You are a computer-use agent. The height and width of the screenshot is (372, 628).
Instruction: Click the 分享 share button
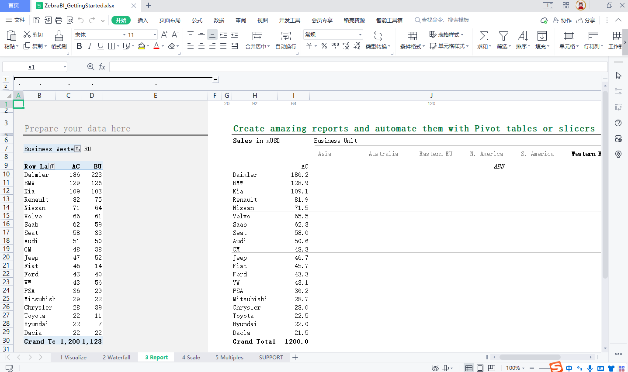pos(586,20)
